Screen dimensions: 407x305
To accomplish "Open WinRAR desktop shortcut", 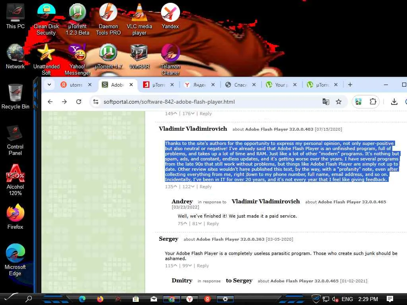I will click(x=140, y=56).
